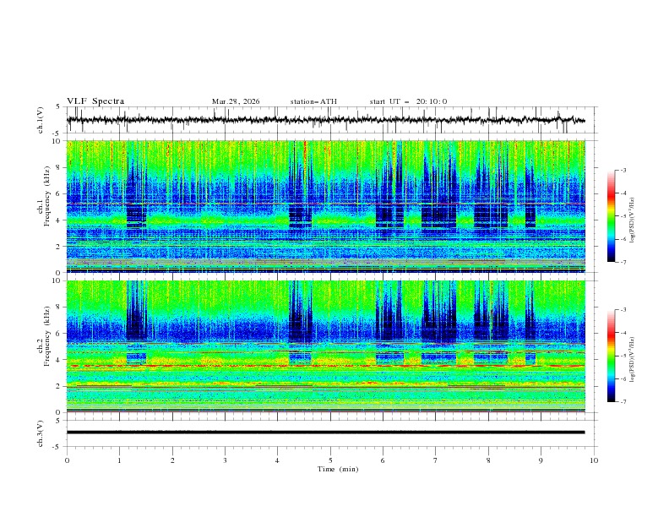Viewport: 669px width, 517px height.
Task: Click the "station=ATH" header label
Action: (313, 101)
